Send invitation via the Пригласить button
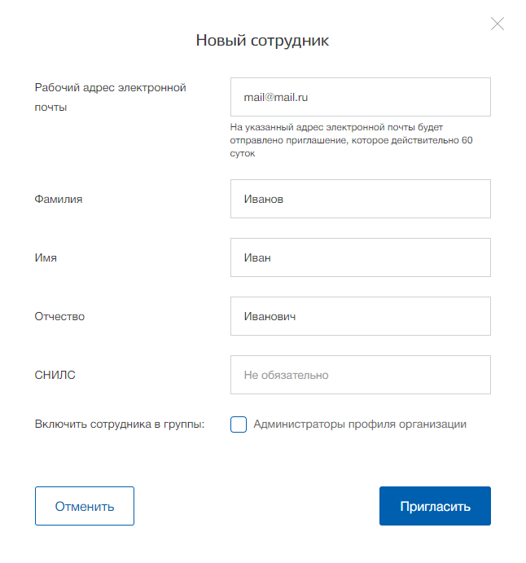The height and width of the screenshot is (563, 526). tap(435, 506)
